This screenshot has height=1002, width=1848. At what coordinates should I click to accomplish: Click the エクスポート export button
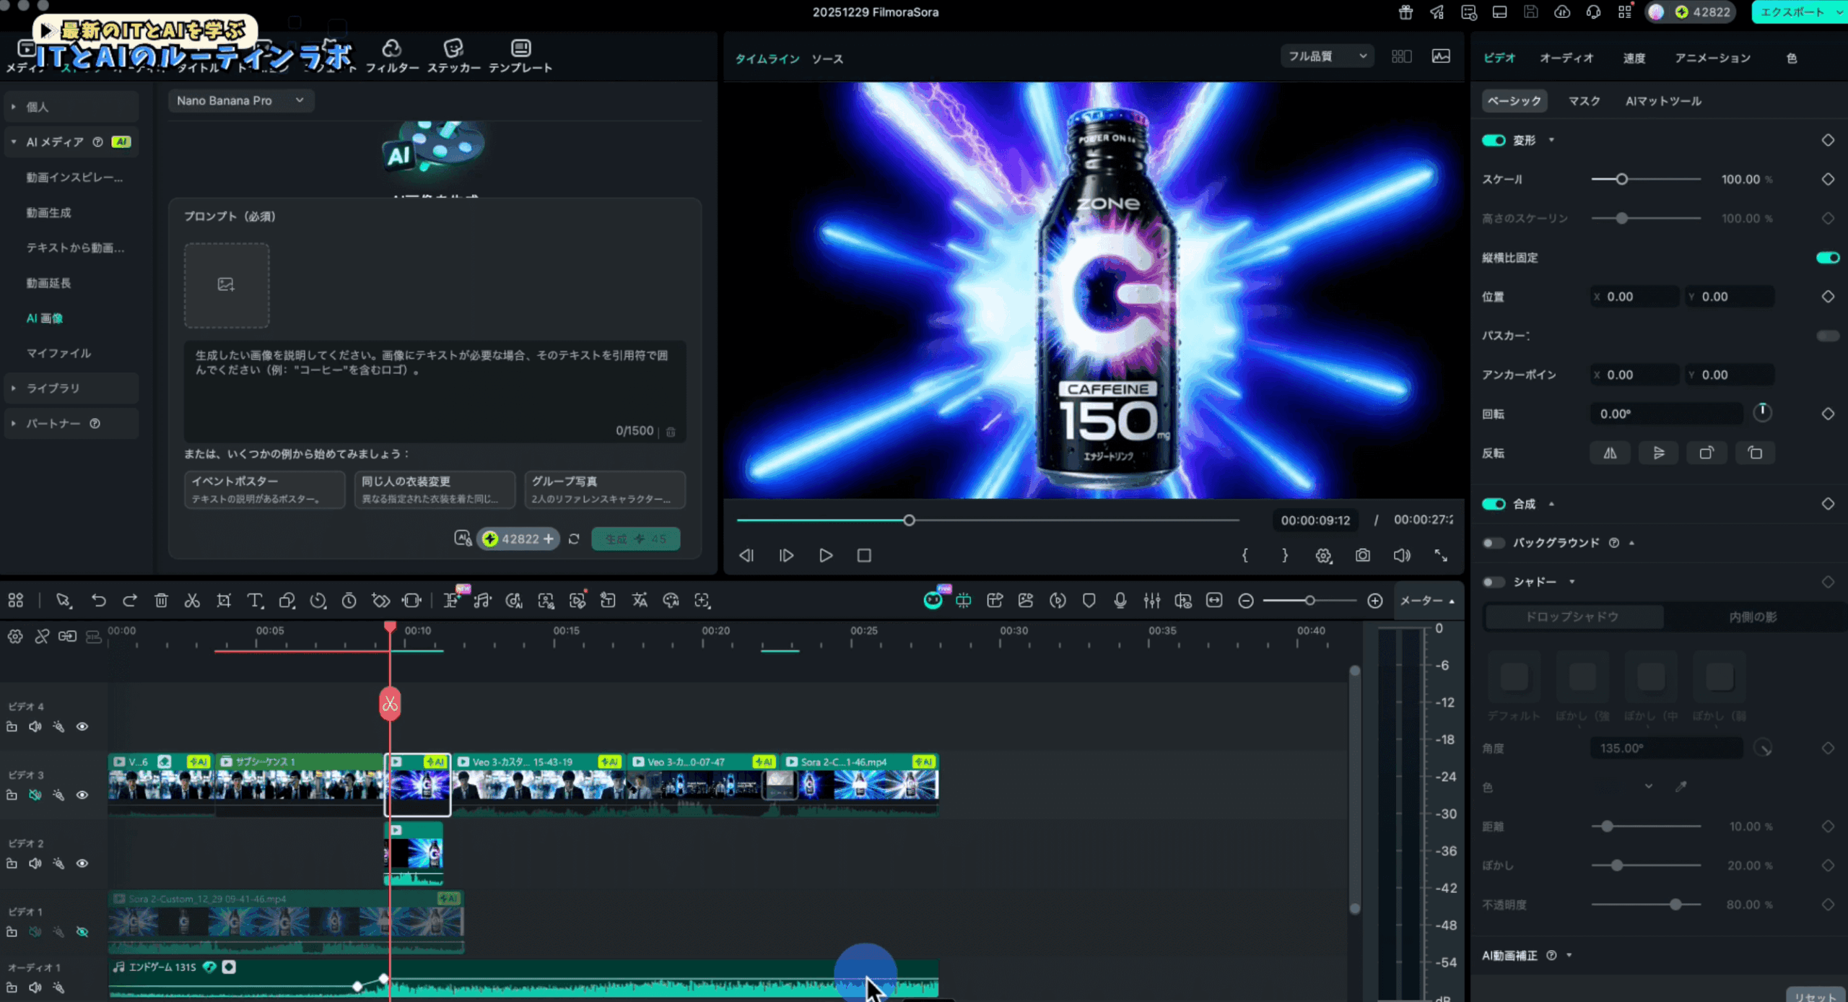pyautogui.click(x=1795, y=12)
